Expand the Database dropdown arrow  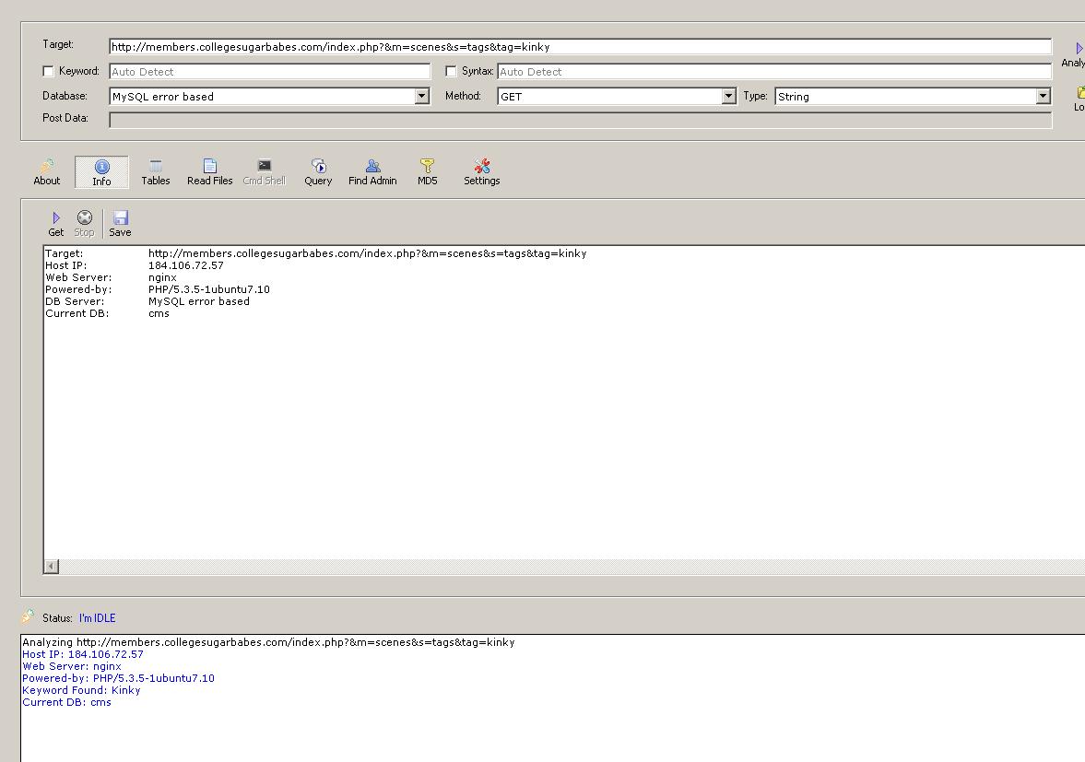tap(422, 96)
